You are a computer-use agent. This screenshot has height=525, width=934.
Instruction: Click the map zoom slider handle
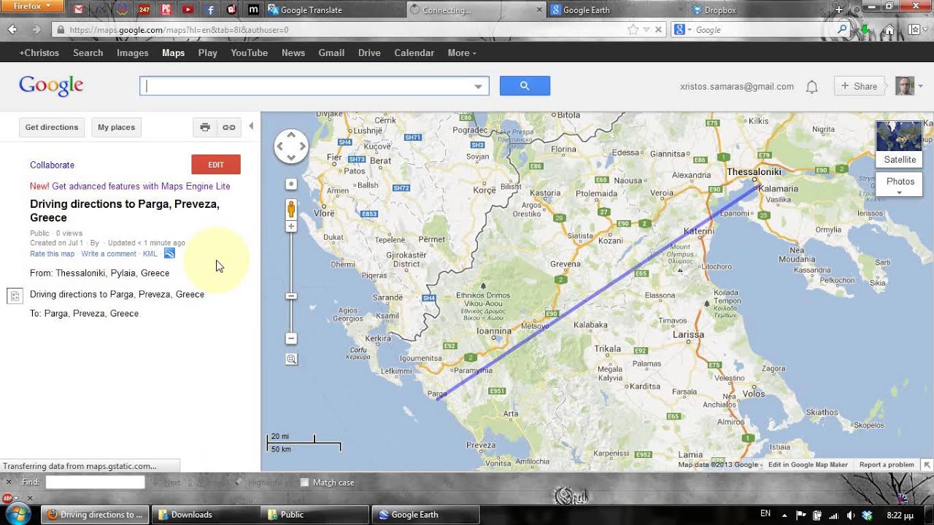point(291,296)
